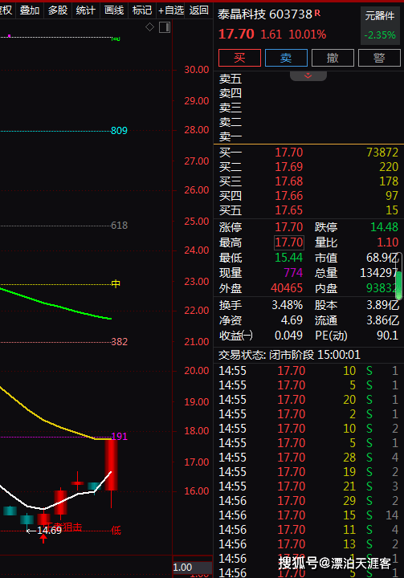Click the 1.00 scale input box

(x=192, y=568)
